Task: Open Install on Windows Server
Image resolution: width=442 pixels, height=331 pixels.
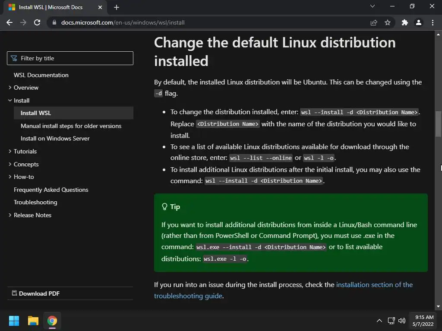Action: 55,138
